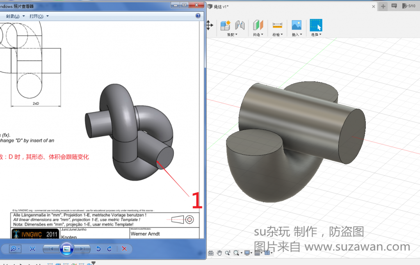Rotate photo clockwise
Image resolution: width=420 pixels, height=265 pixels.
coord(110,249)
